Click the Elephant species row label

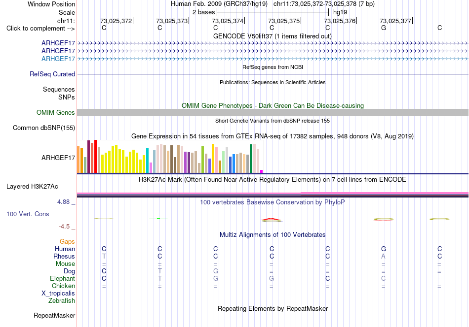[x=62, y=278]
